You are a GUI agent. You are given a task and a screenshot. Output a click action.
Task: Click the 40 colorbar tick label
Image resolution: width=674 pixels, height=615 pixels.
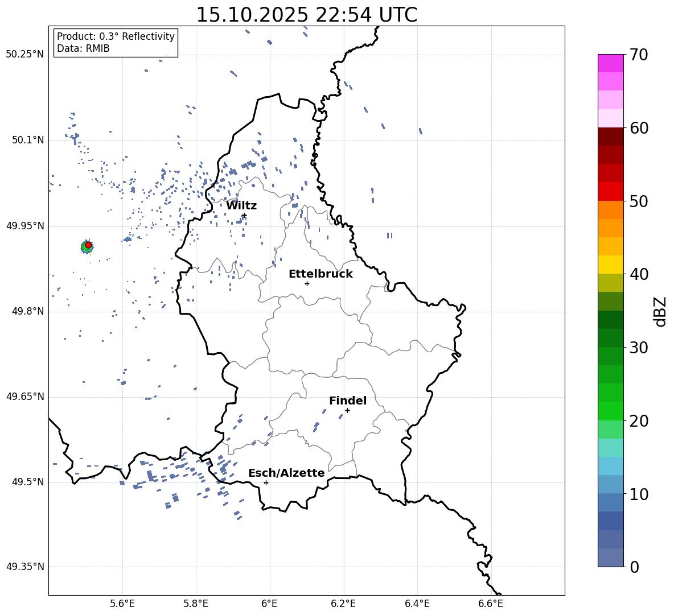point(639,274)
